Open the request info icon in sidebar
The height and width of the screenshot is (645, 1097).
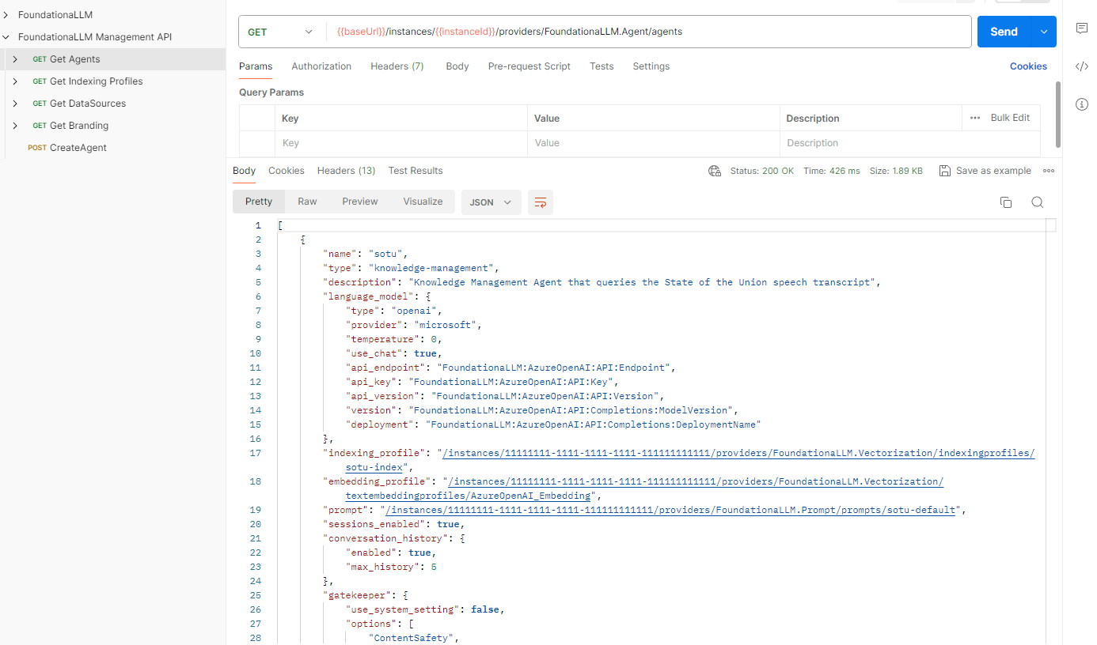[x=1081, y=104]
